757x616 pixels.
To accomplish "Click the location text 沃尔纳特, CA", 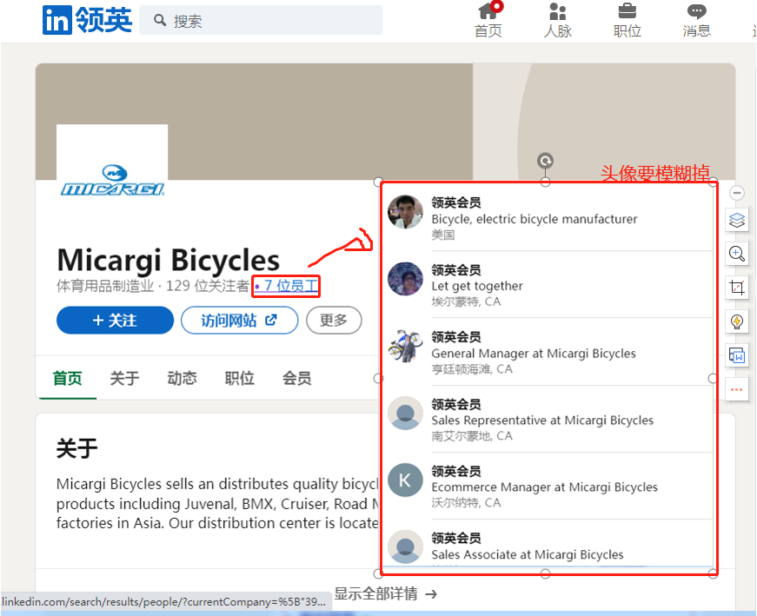I will [x=467, y=502].
